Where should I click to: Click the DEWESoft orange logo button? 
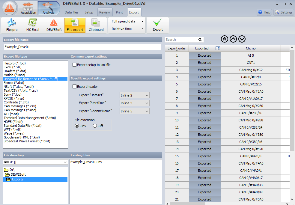(9, 8)
